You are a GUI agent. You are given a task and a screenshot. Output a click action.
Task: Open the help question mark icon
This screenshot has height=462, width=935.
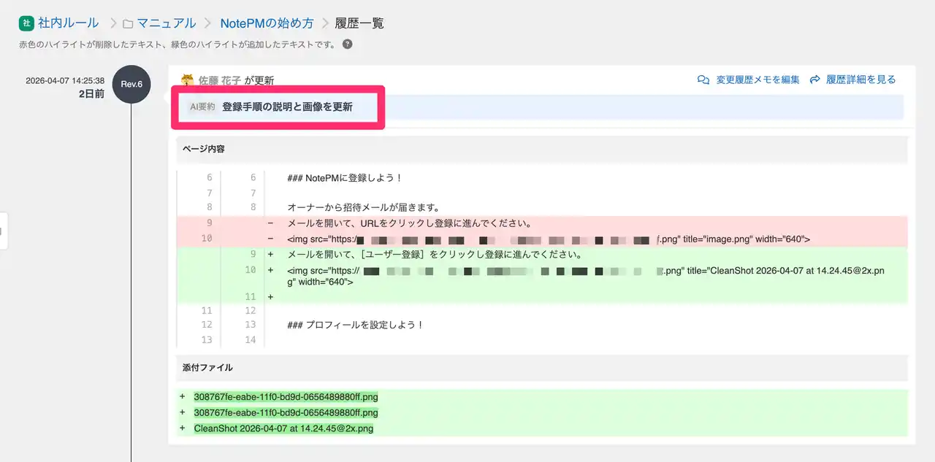[348, 44]
